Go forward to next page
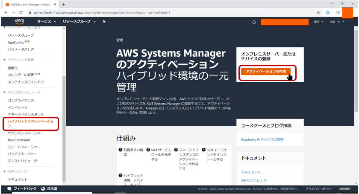The height and width of the screenshot is (194, 359). [x=13, y=12]
